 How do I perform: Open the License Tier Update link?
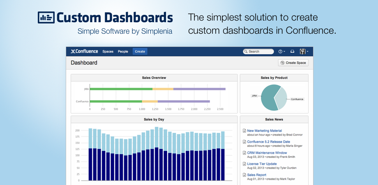pos(262,164)
